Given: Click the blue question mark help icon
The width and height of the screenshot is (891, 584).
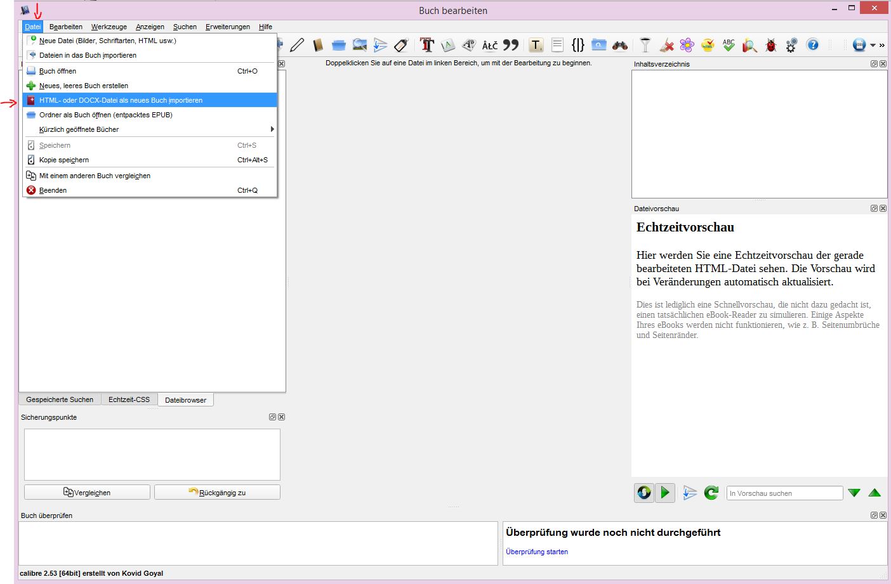Looking at the screenshot, I should point(813,45).
